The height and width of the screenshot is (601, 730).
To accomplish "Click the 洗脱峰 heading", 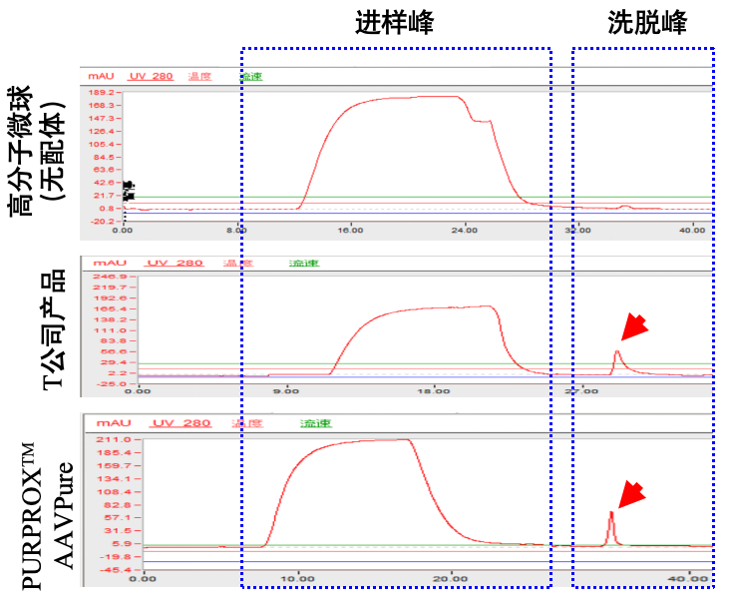I will [647, 24].
